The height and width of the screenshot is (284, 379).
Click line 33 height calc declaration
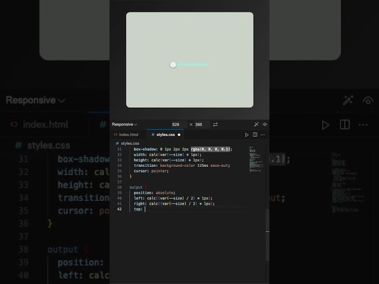[168, 160]
